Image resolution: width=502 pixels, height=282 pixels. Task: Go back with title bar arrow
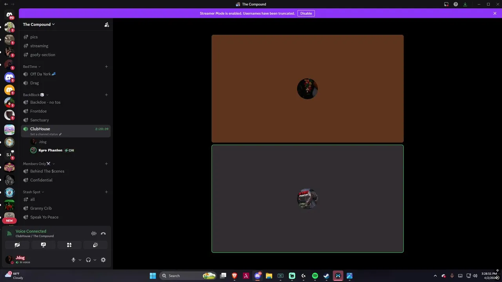coord(6,4)
